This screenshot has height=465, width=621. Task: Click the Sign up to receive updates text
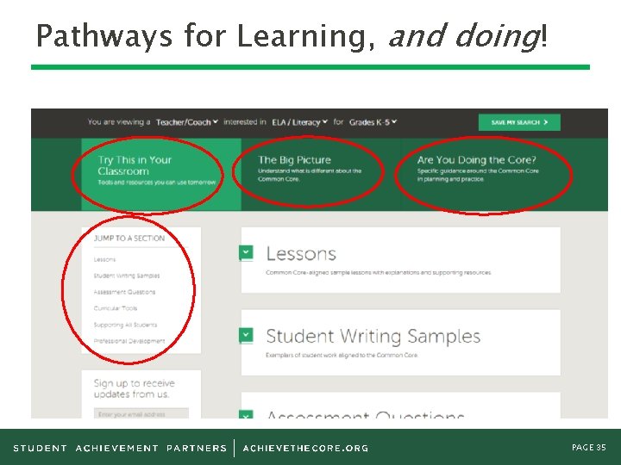tap(134, 388)
